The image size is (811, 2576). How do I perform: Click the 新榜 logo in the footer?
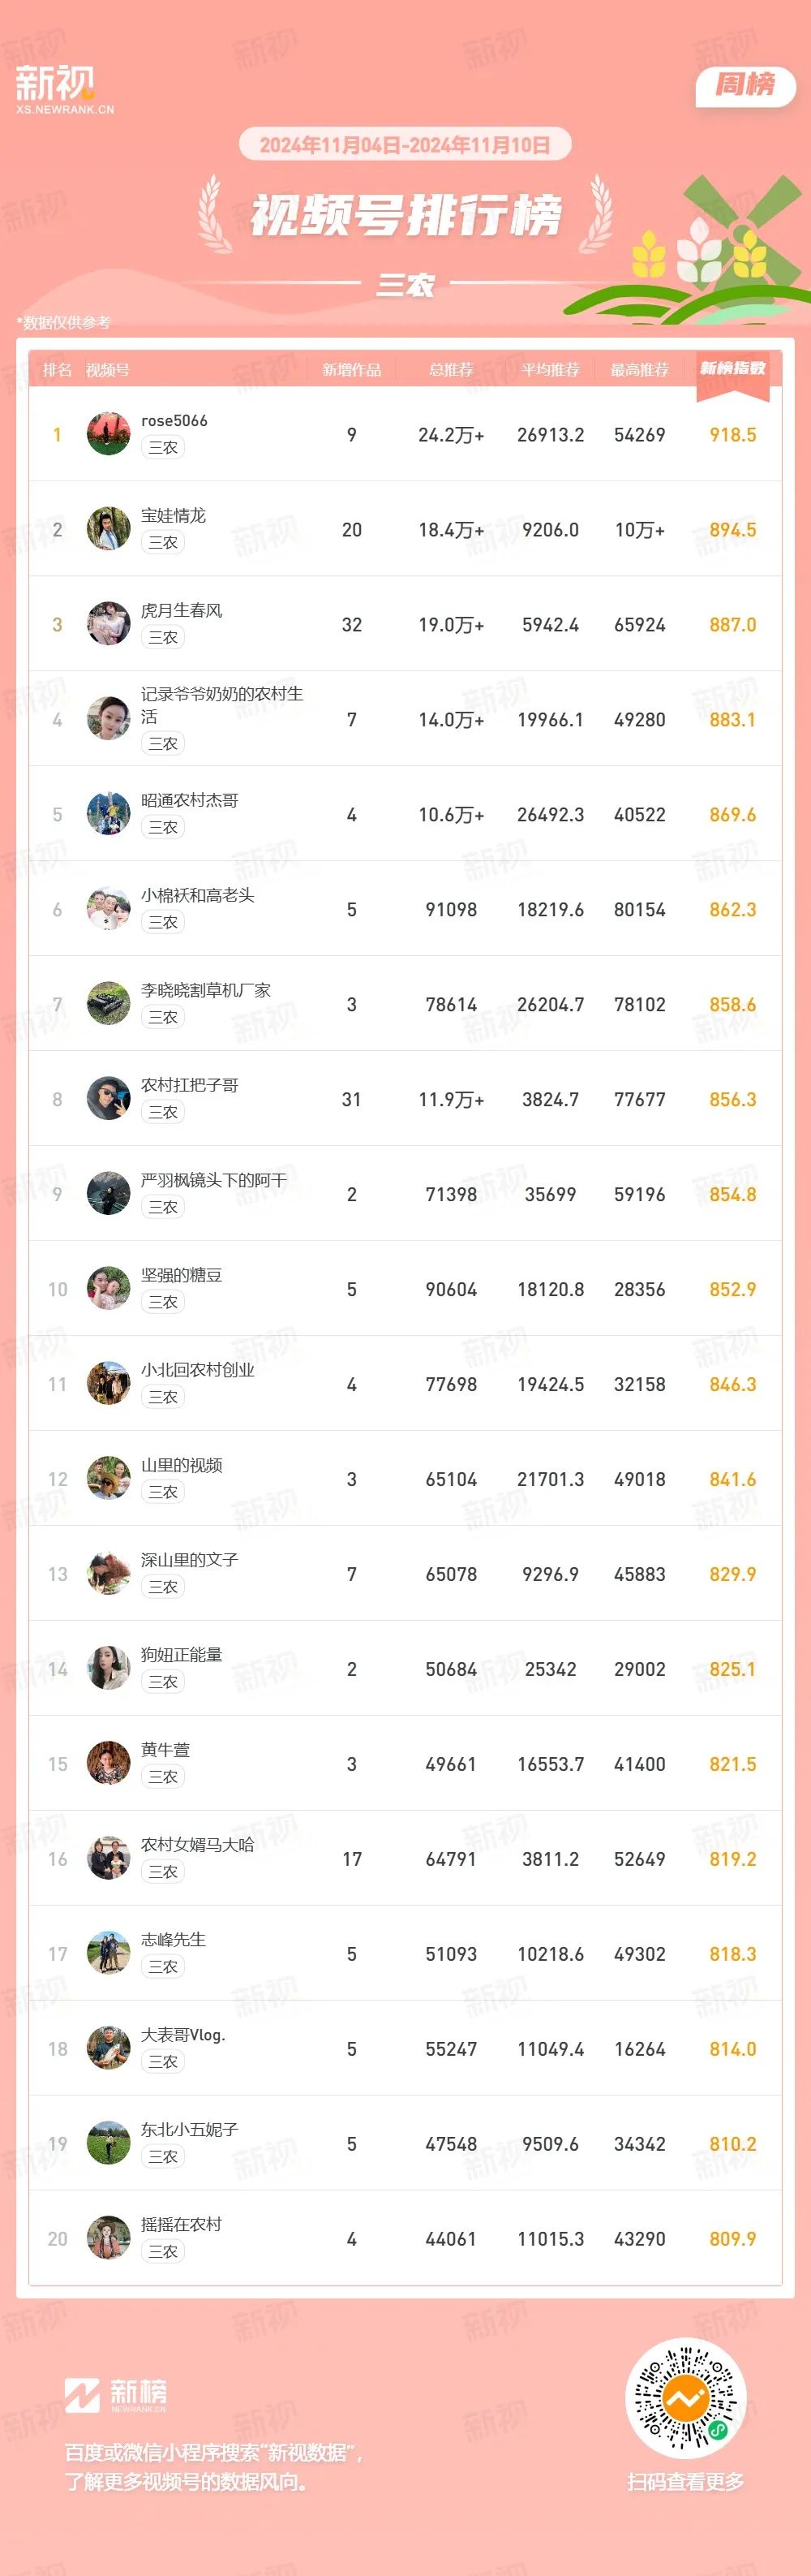(116, 2394)
